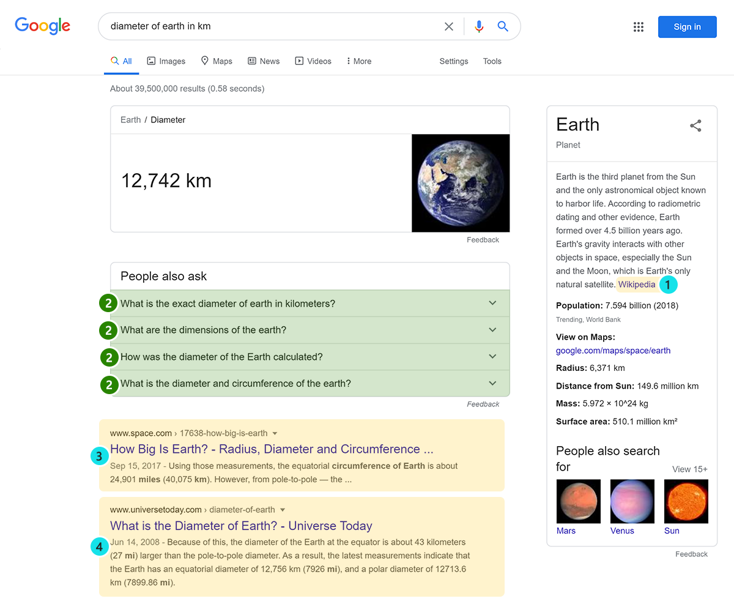Open dropdown arrow next to space.com URL
The width and height of the screenshot is (734, 612).
275,433
